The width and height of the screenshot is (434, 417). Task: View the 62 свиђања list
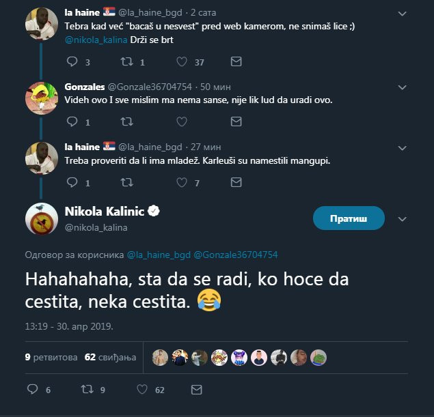pyautogui.click(x=110, y=357)
